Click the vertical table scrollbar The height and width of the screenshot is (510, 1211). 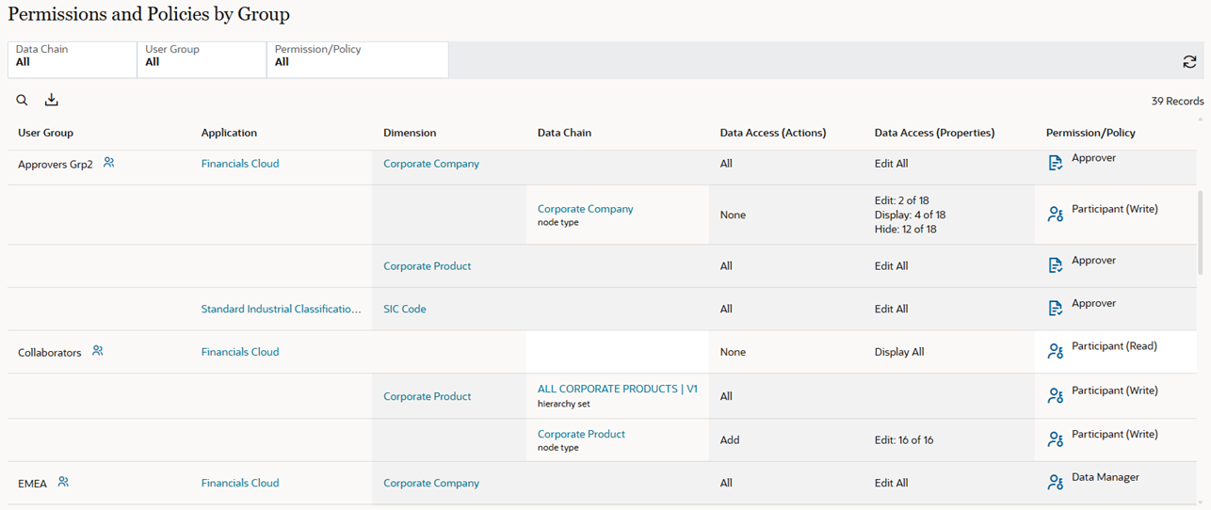1200,245
